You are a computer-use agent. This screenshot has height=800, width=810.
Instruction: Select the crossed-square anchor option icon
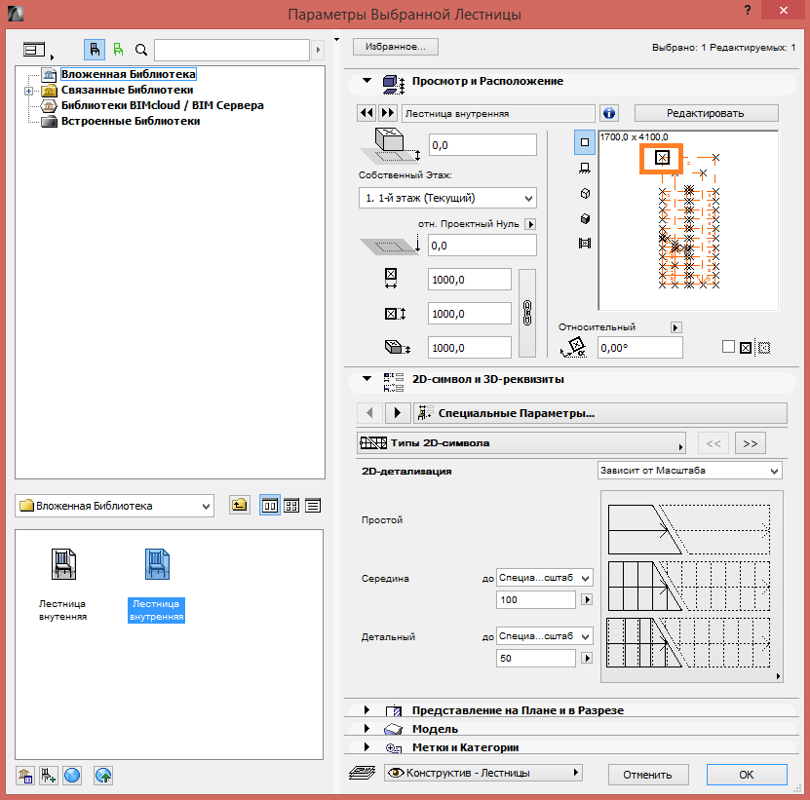point(746,348)
